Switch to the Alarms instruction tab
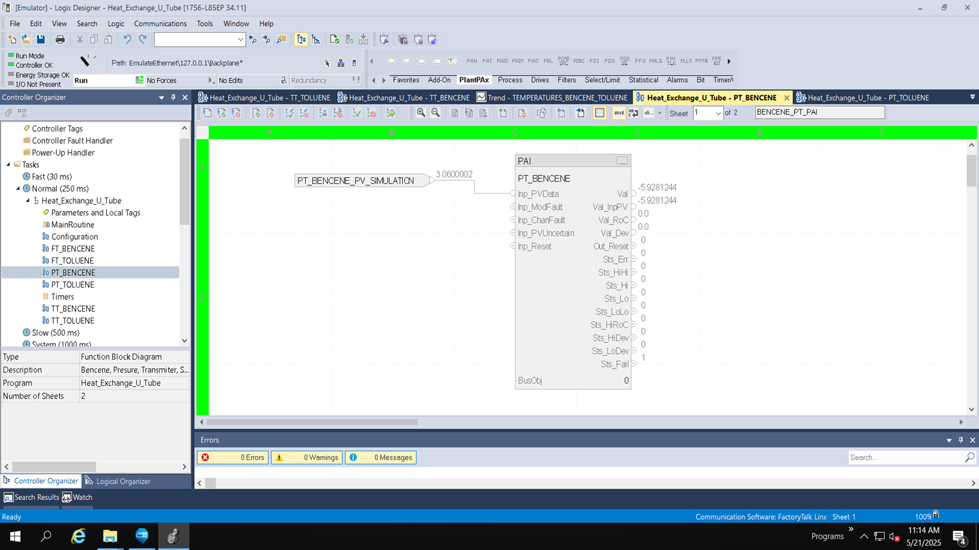This screenshot has height=550, width=979. [677, 80]
